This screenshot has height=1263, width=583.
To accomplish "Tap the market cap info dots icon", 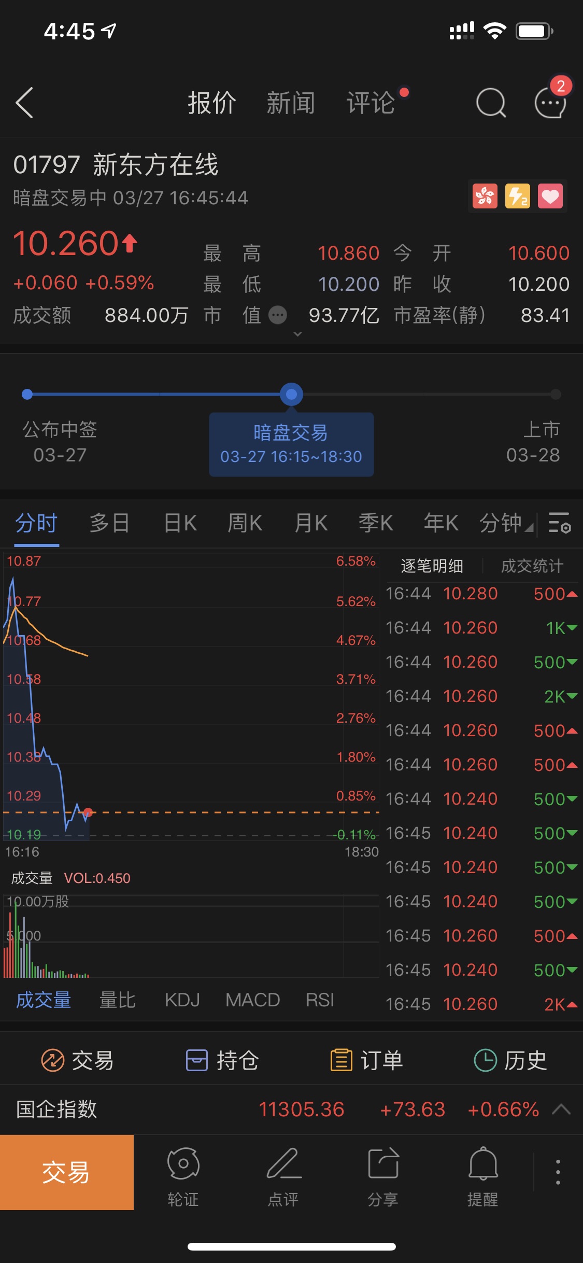I will [x=278, y=315].
